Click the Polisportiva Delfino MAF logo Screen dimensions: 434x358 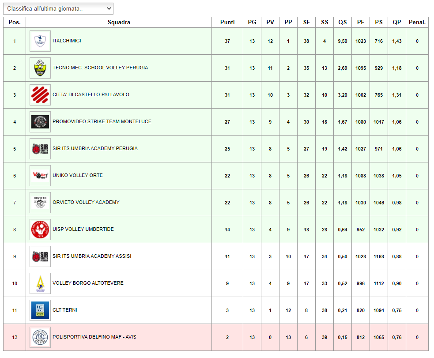pos(40,338)
